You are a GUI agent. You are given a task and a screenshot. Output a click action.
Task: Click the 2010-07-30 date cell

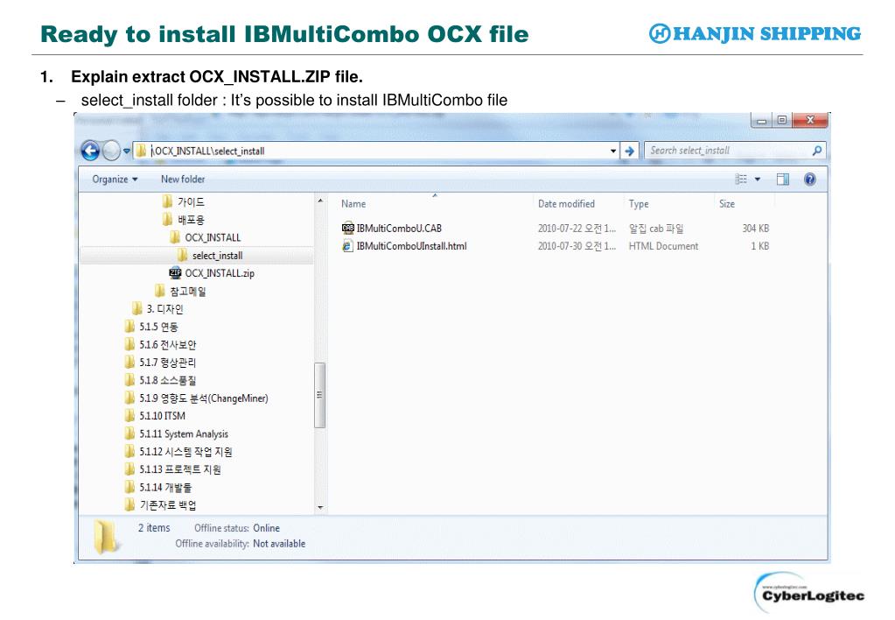pos(577,246)
